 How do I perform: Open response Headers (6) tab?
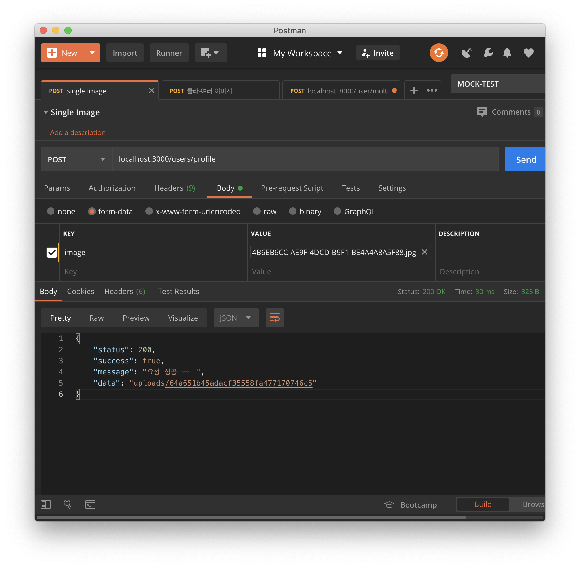(x=124, y=291)
